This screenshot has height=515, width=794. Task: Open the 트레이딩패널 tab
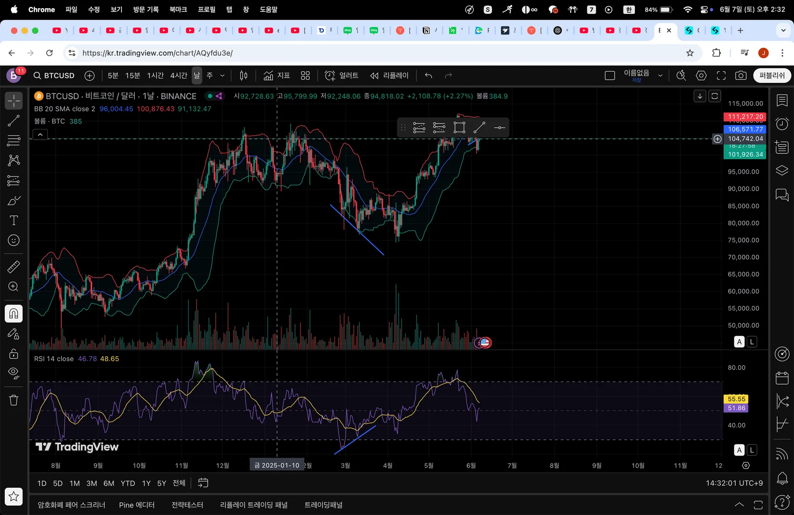click(x=324, y=505)
